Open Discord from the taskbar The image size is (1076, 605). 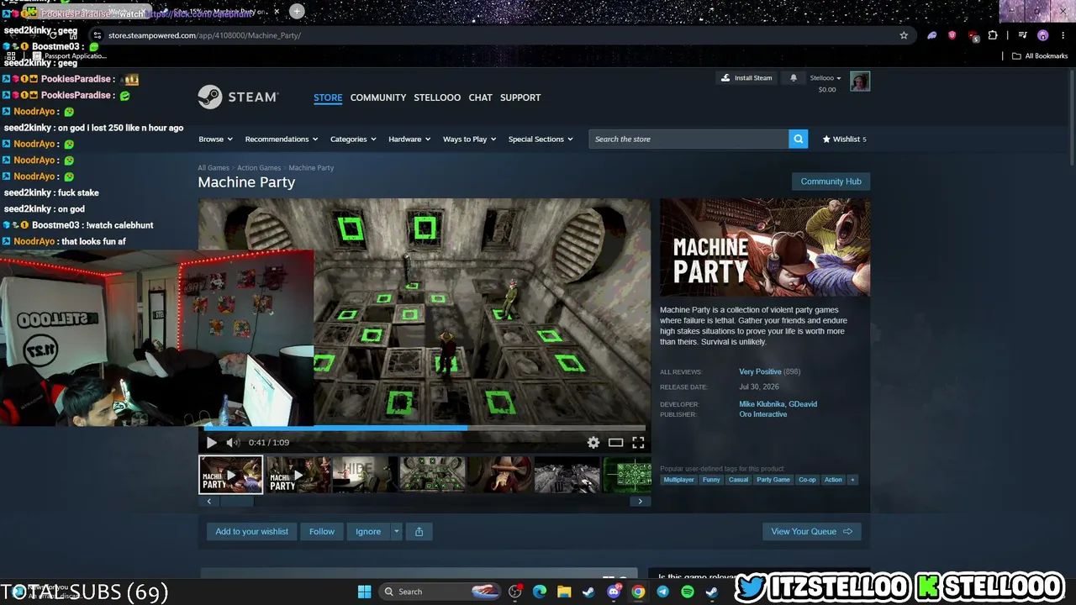pyautogui.click(x=614, y=592)
